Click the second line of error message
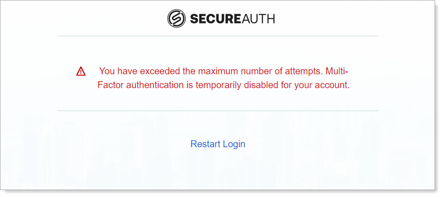 223,85
